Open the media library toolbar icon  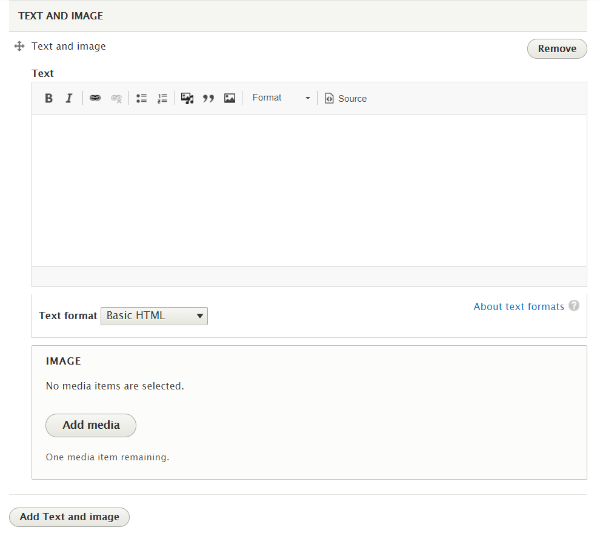pyautogui.click(x=187, y=98)
